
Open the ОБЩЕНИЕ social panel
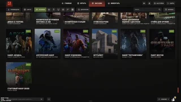click(x=163, y=99)
